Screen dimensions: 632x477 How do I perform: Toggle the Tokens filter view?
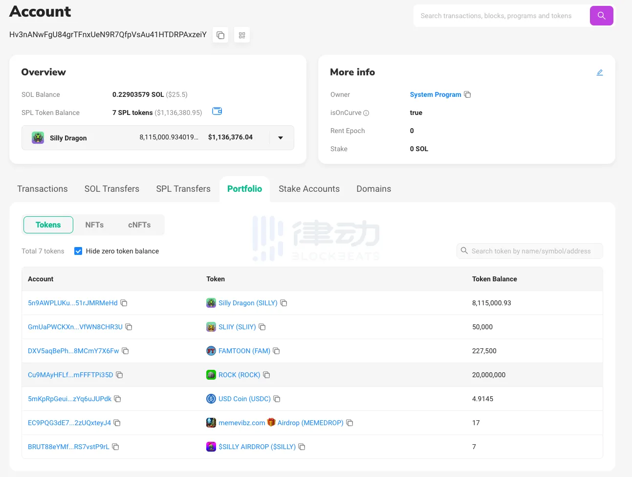tap(48, 225)
